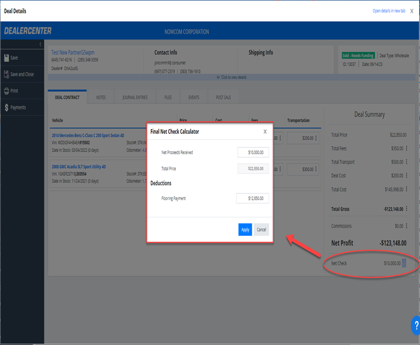Image resolution: width=420 pixels, height=345 pixels.
Task: Open 2014 Mercedes-Benz C-Class vehicle link
Action: click(88, 136)
